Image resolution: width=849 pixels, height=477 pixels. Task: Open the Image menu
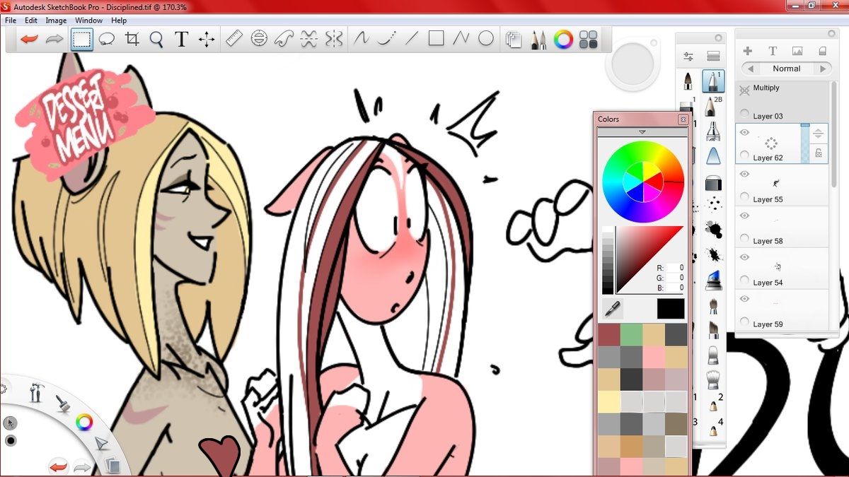56,20
